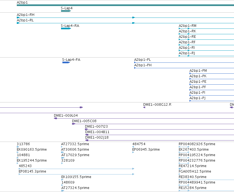Image resolution: width=234 pixels, height=192 pixels.
Task: Select the A2bp1-RH transcript label
Action: [26, 15]
